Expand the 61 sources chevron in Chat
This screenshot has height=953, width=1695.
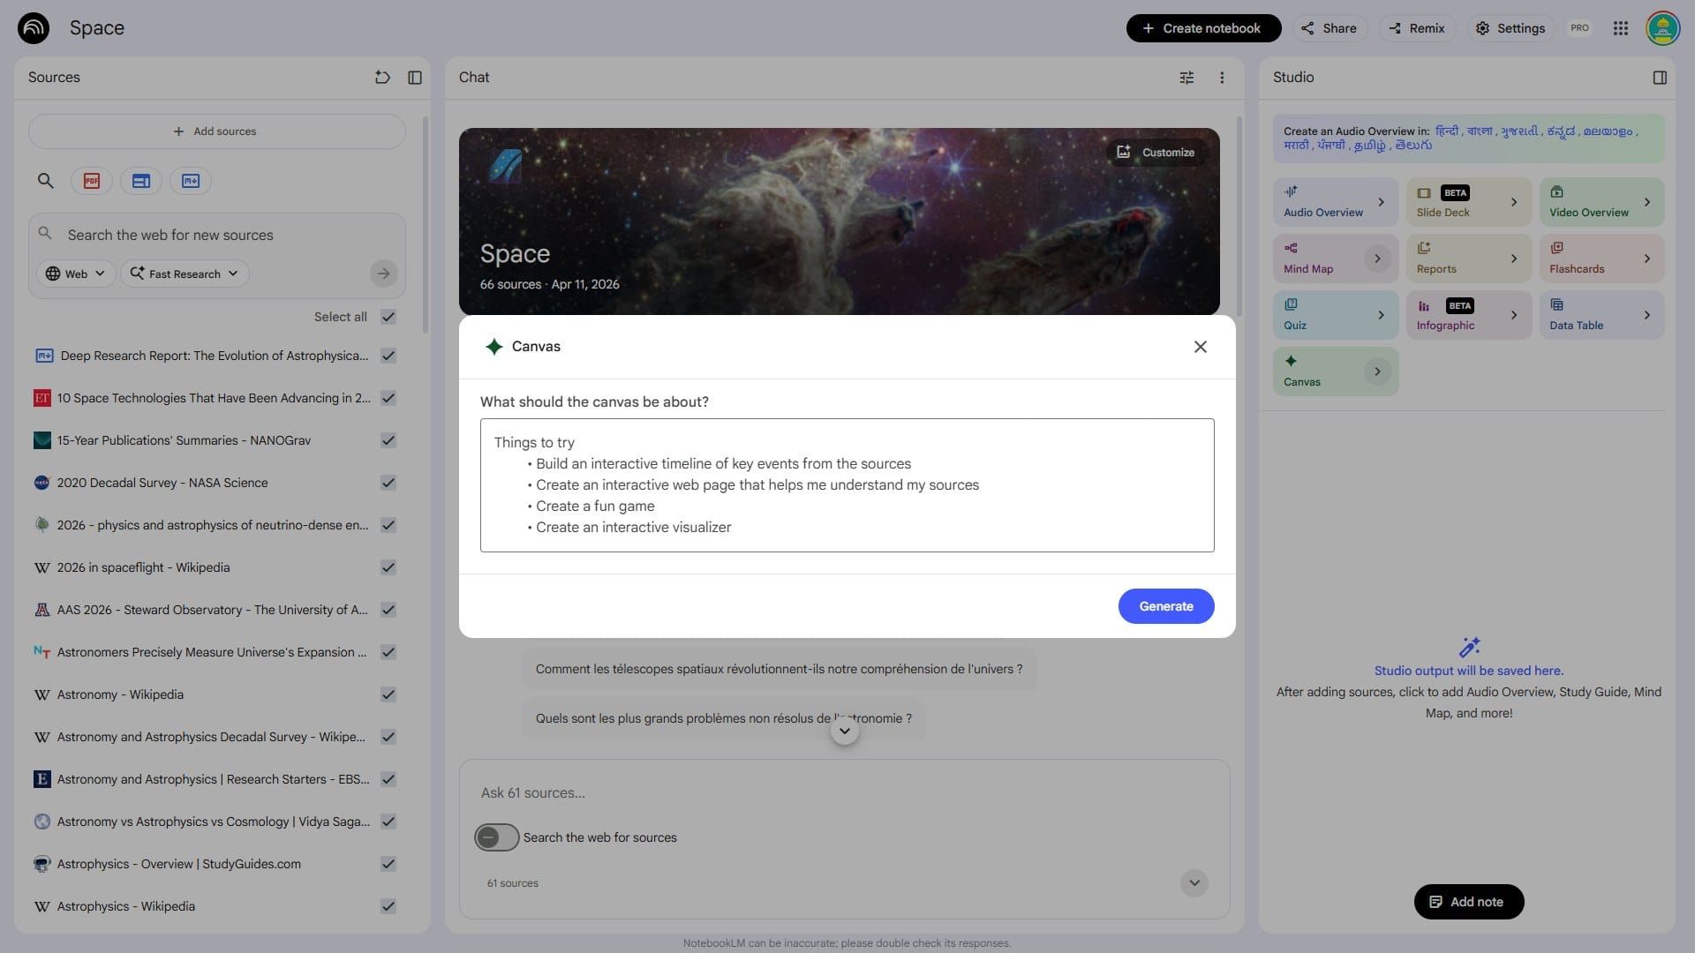(1194, 882)
